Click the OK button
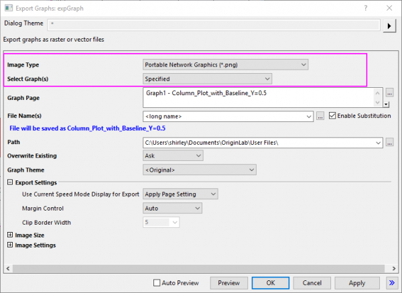402x293 pixels. (271, 283)
